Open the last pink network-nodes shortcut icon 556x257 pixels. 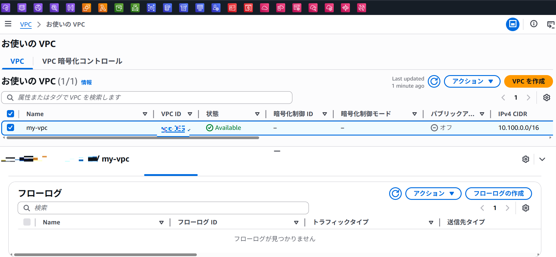(362, 8)
